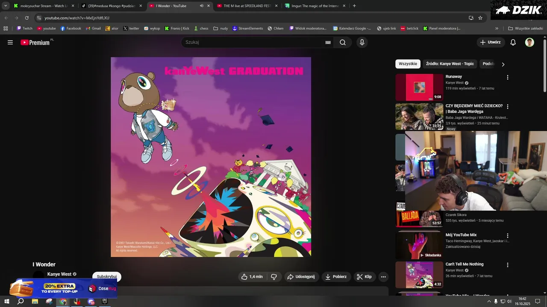Open the Gmail bookmark
Image resolution: width=547 pixels, height=307 pixels.
pos(93,29)
